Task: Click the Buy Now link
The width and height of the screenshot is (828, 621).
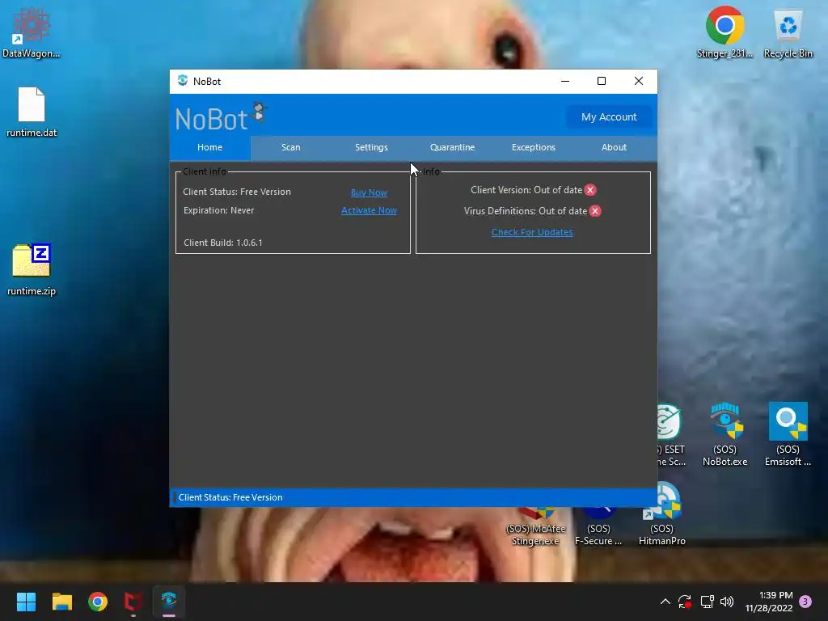Action: pyautogui.click(x=369, y=192)
